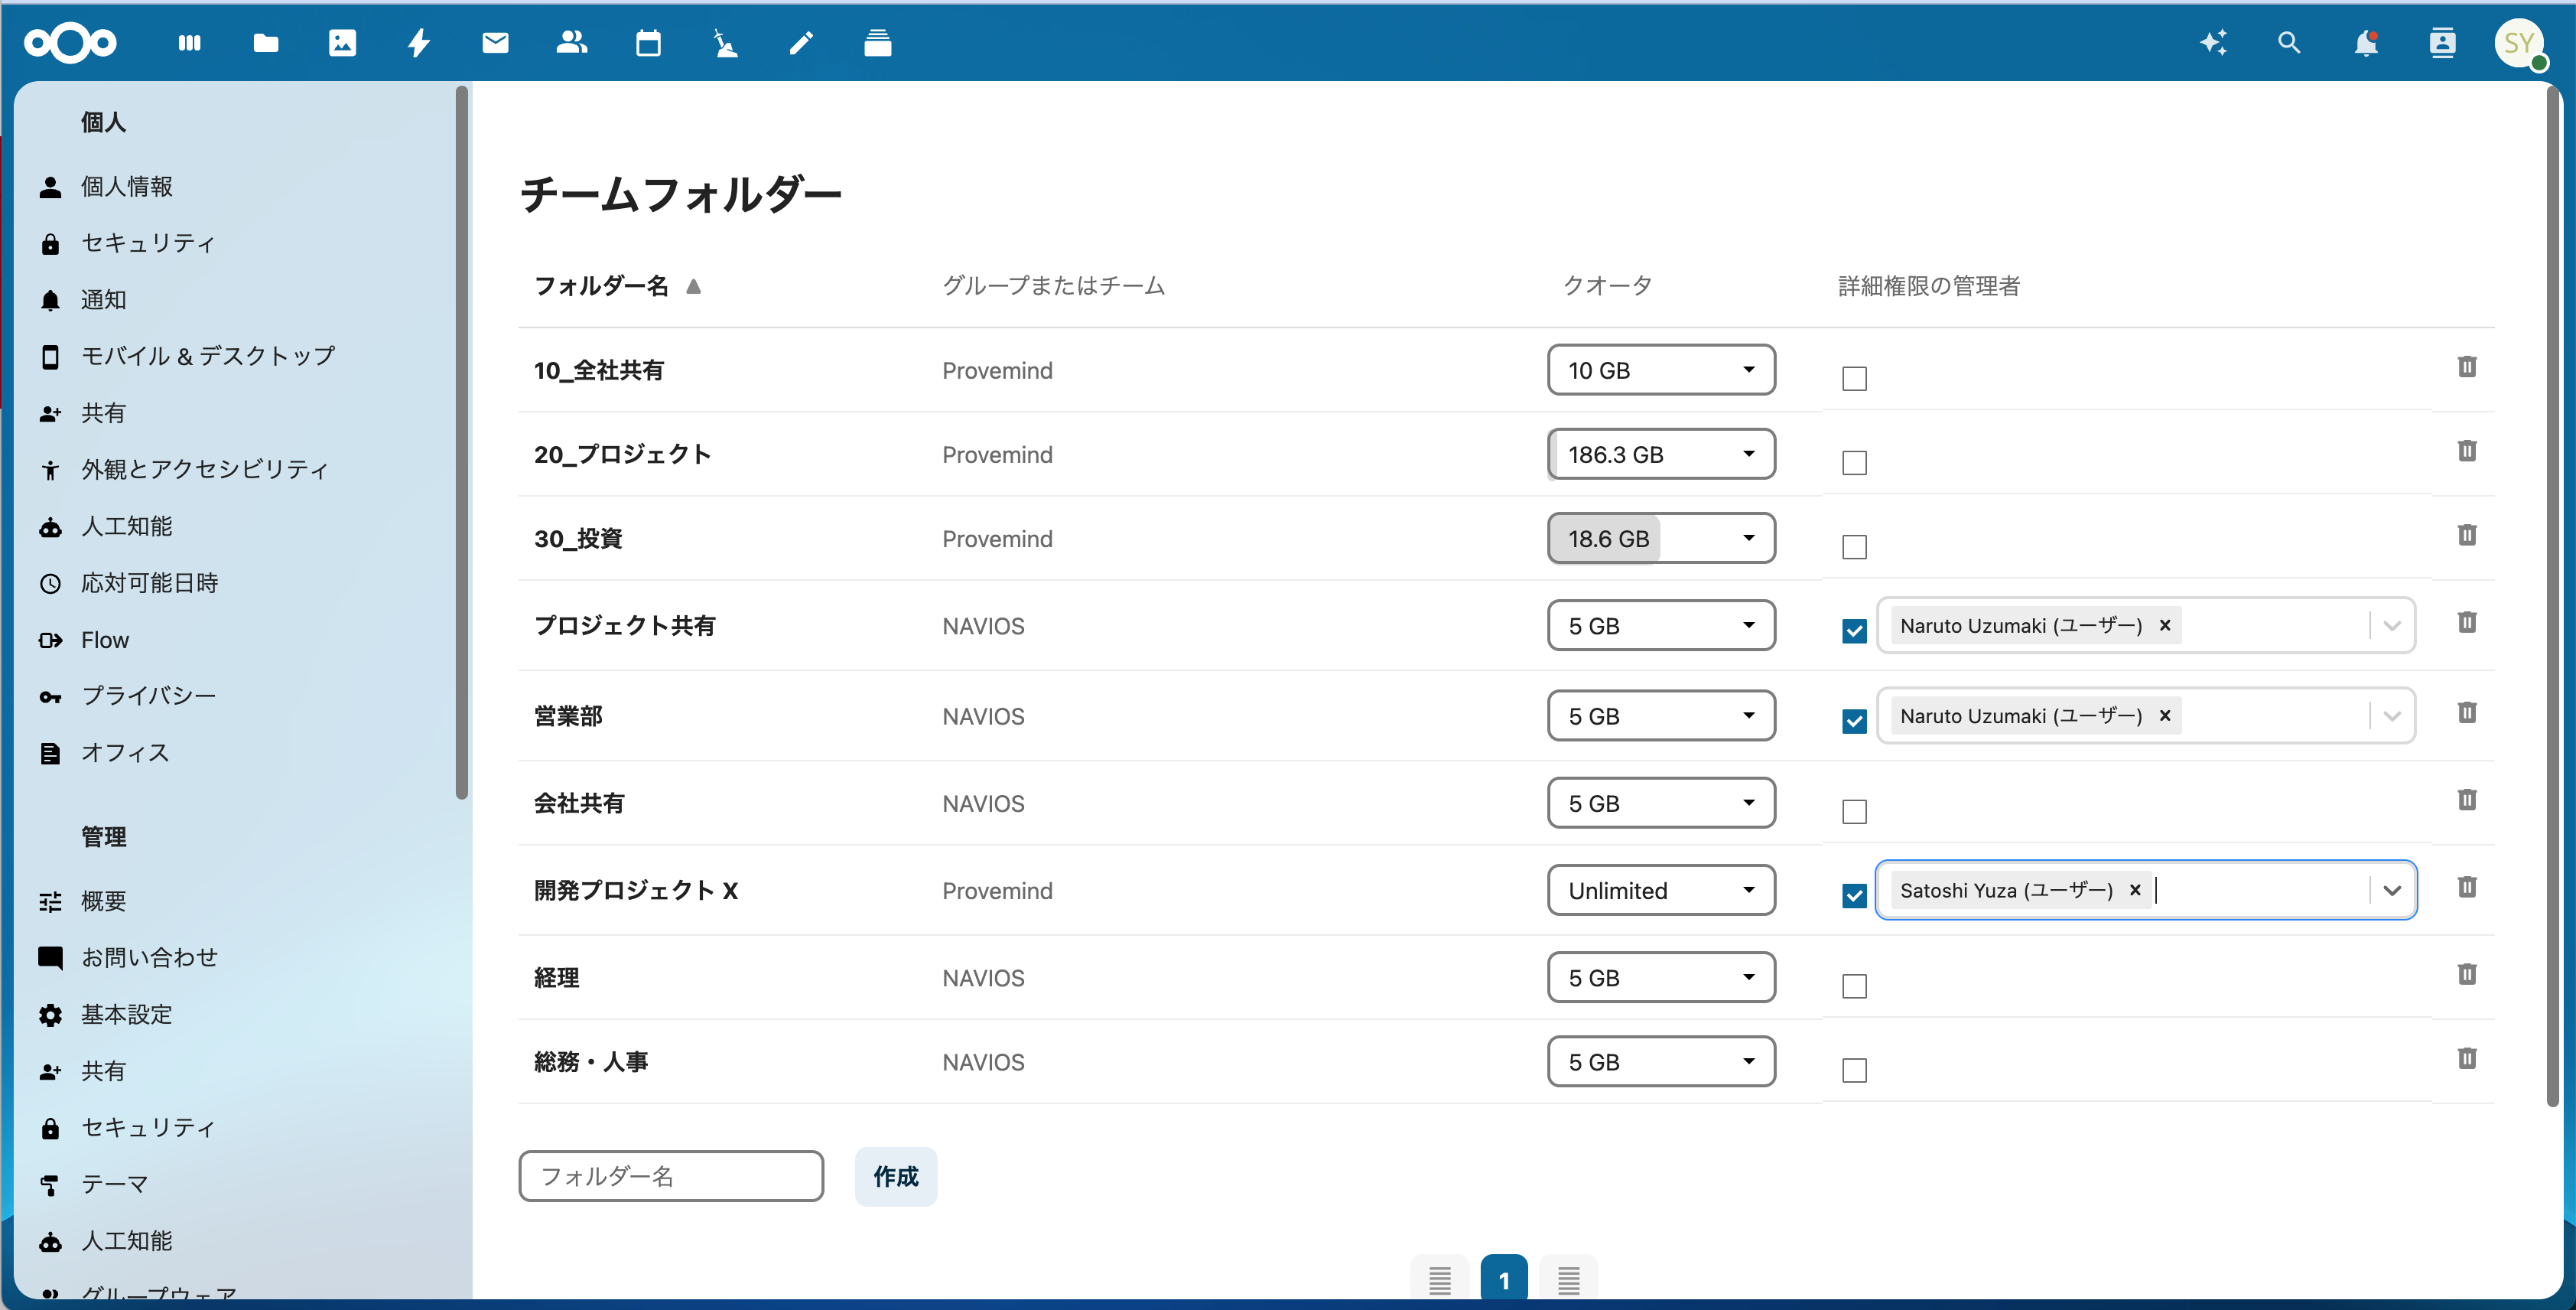Open notifications from the top bar
2576x1310 pixels.
2366,43
